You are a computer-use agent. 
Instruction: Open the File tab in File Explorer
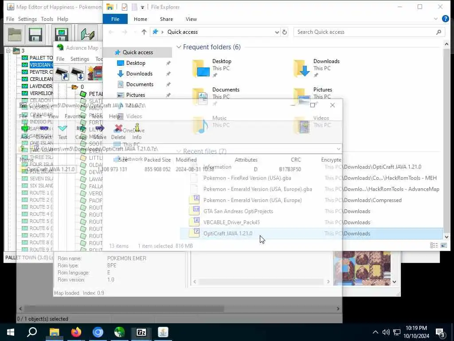click(x=115, y=19)
